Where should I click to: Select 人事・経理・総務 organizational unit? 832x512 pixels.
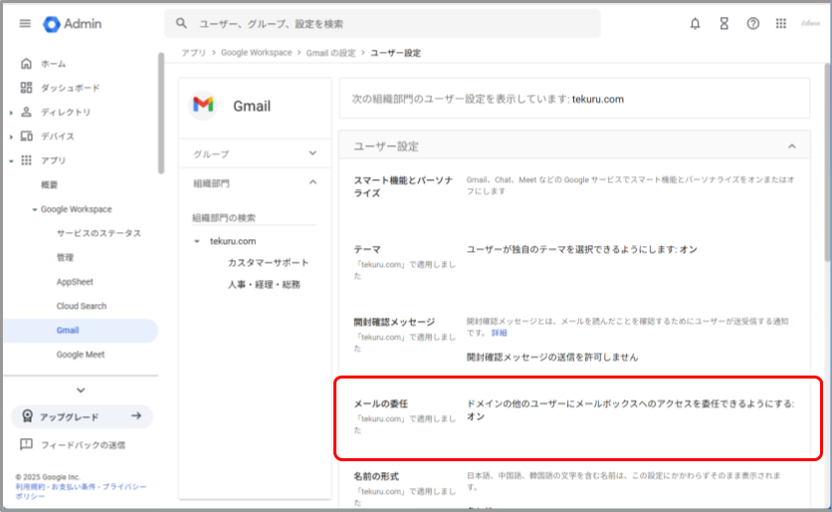[265, 285]
